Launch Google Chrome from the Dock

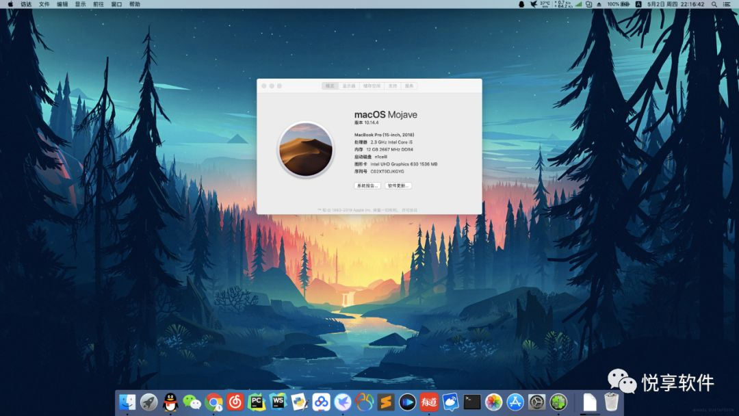[213, 402]
